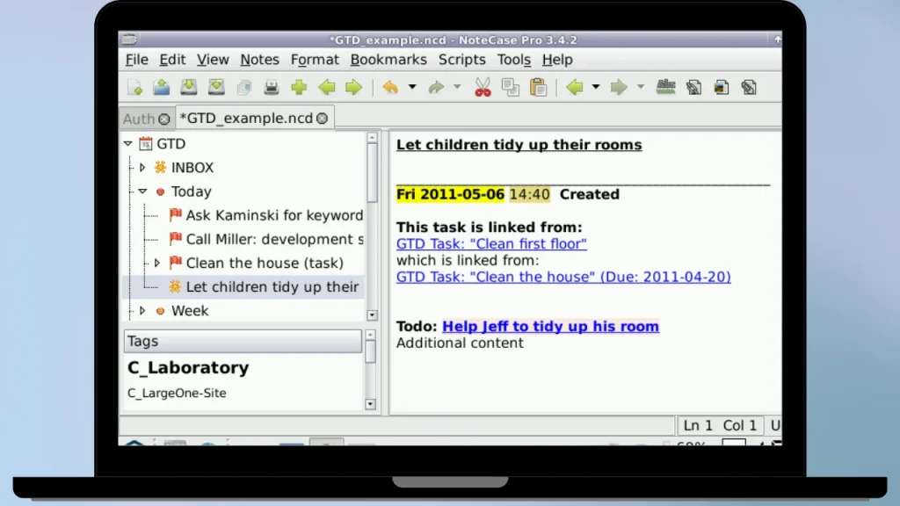Click the greyed multiple-pages toolbar icon
The image size is (900, 506).
(x=244, y=87)
